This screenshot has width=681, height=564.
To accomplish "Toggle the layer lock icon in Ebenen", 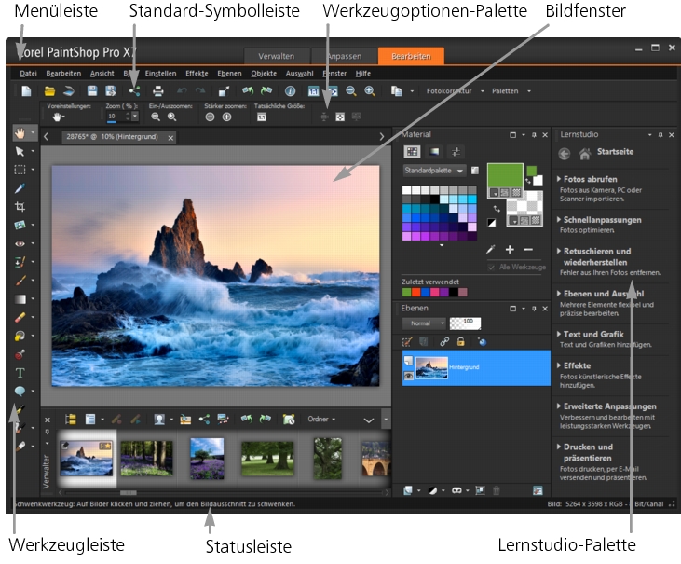I will point(460,343).
